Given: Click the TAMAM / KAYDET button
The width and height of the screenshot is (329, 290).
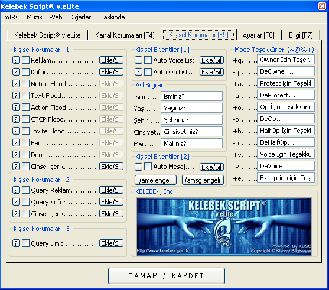Looking at the screenshot, I should 167,276.
